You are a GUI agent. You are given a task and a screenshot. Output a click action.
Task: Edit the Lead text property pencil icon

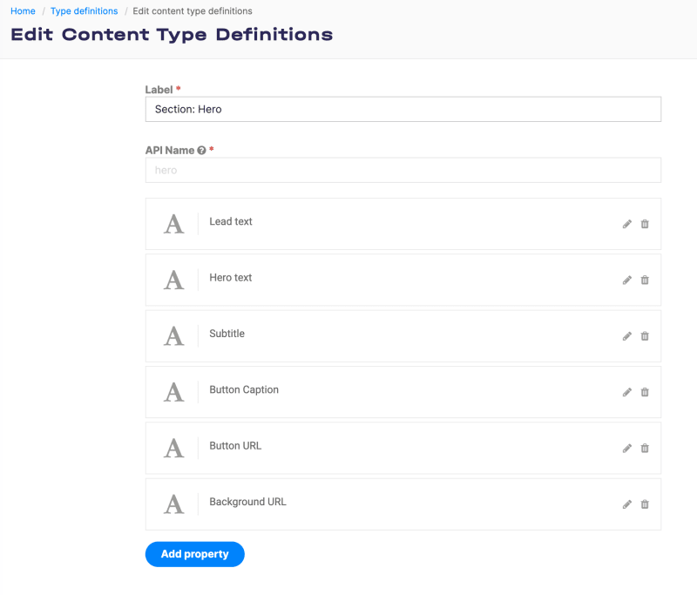coord(626,224)
